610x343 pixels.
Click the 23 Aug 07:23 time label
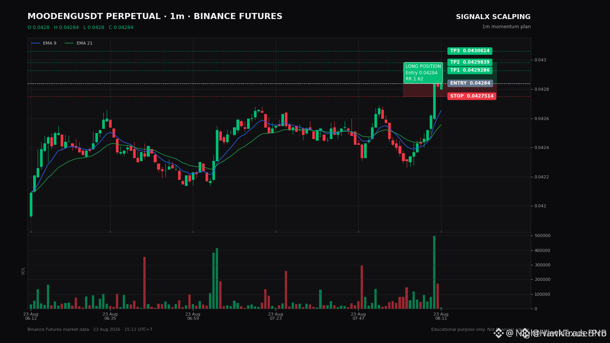276,316
